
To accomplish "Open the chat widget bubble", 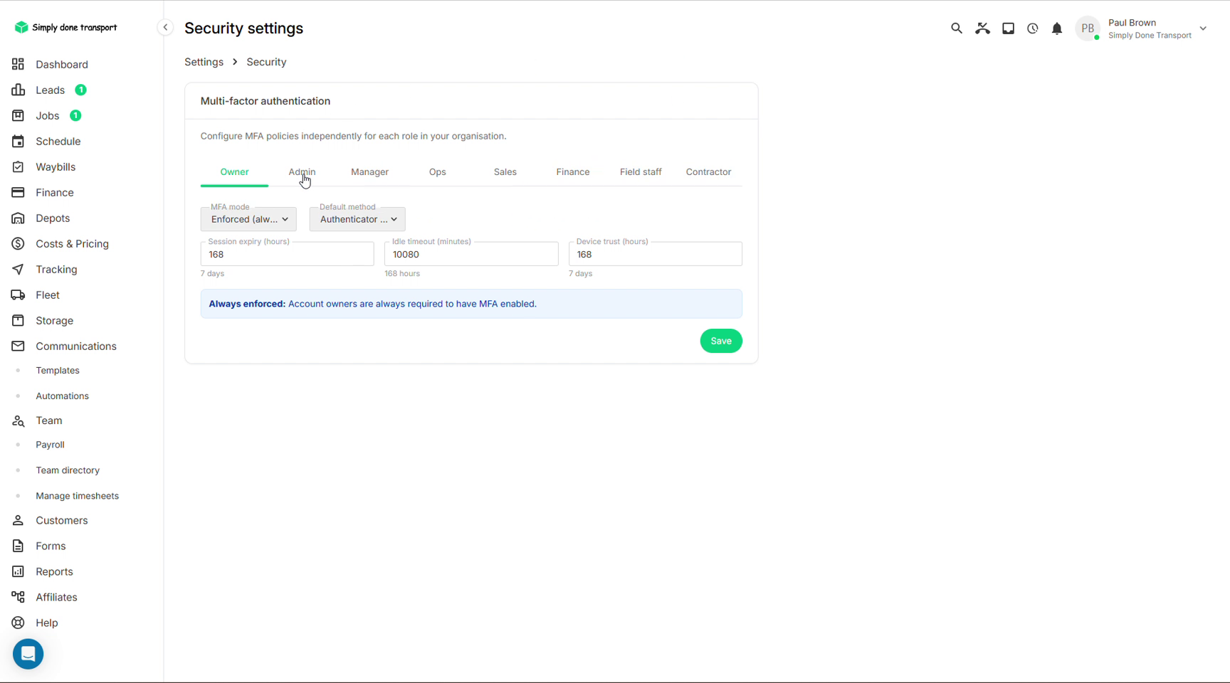I will [28, 654].
